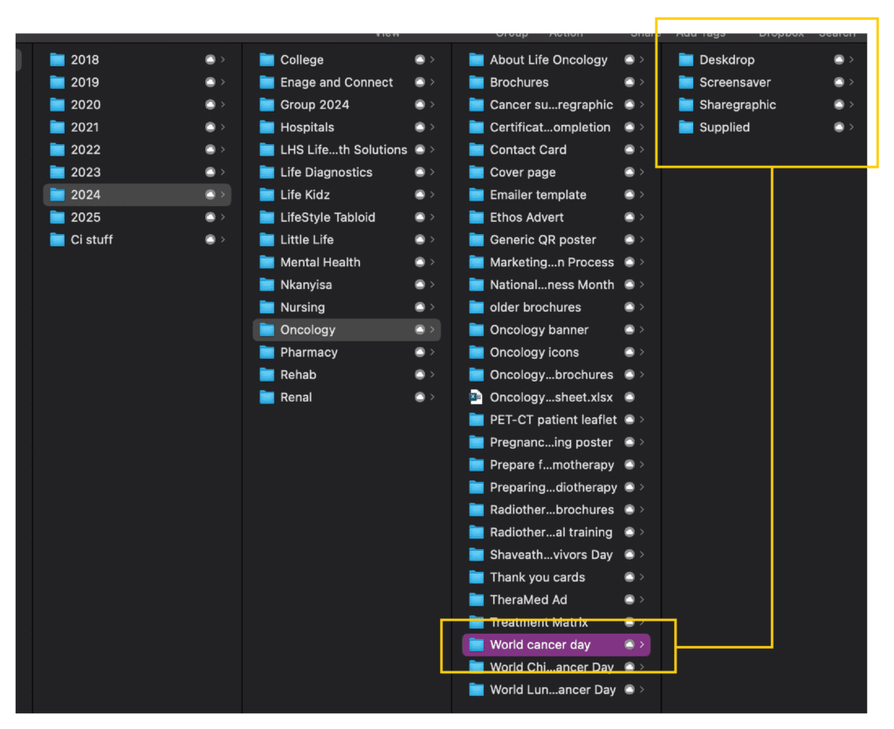This screenshot has height=729, width=894.
Task: Click the cloud icon beside Oncology...sheet.xlsx
Action: 629,397
